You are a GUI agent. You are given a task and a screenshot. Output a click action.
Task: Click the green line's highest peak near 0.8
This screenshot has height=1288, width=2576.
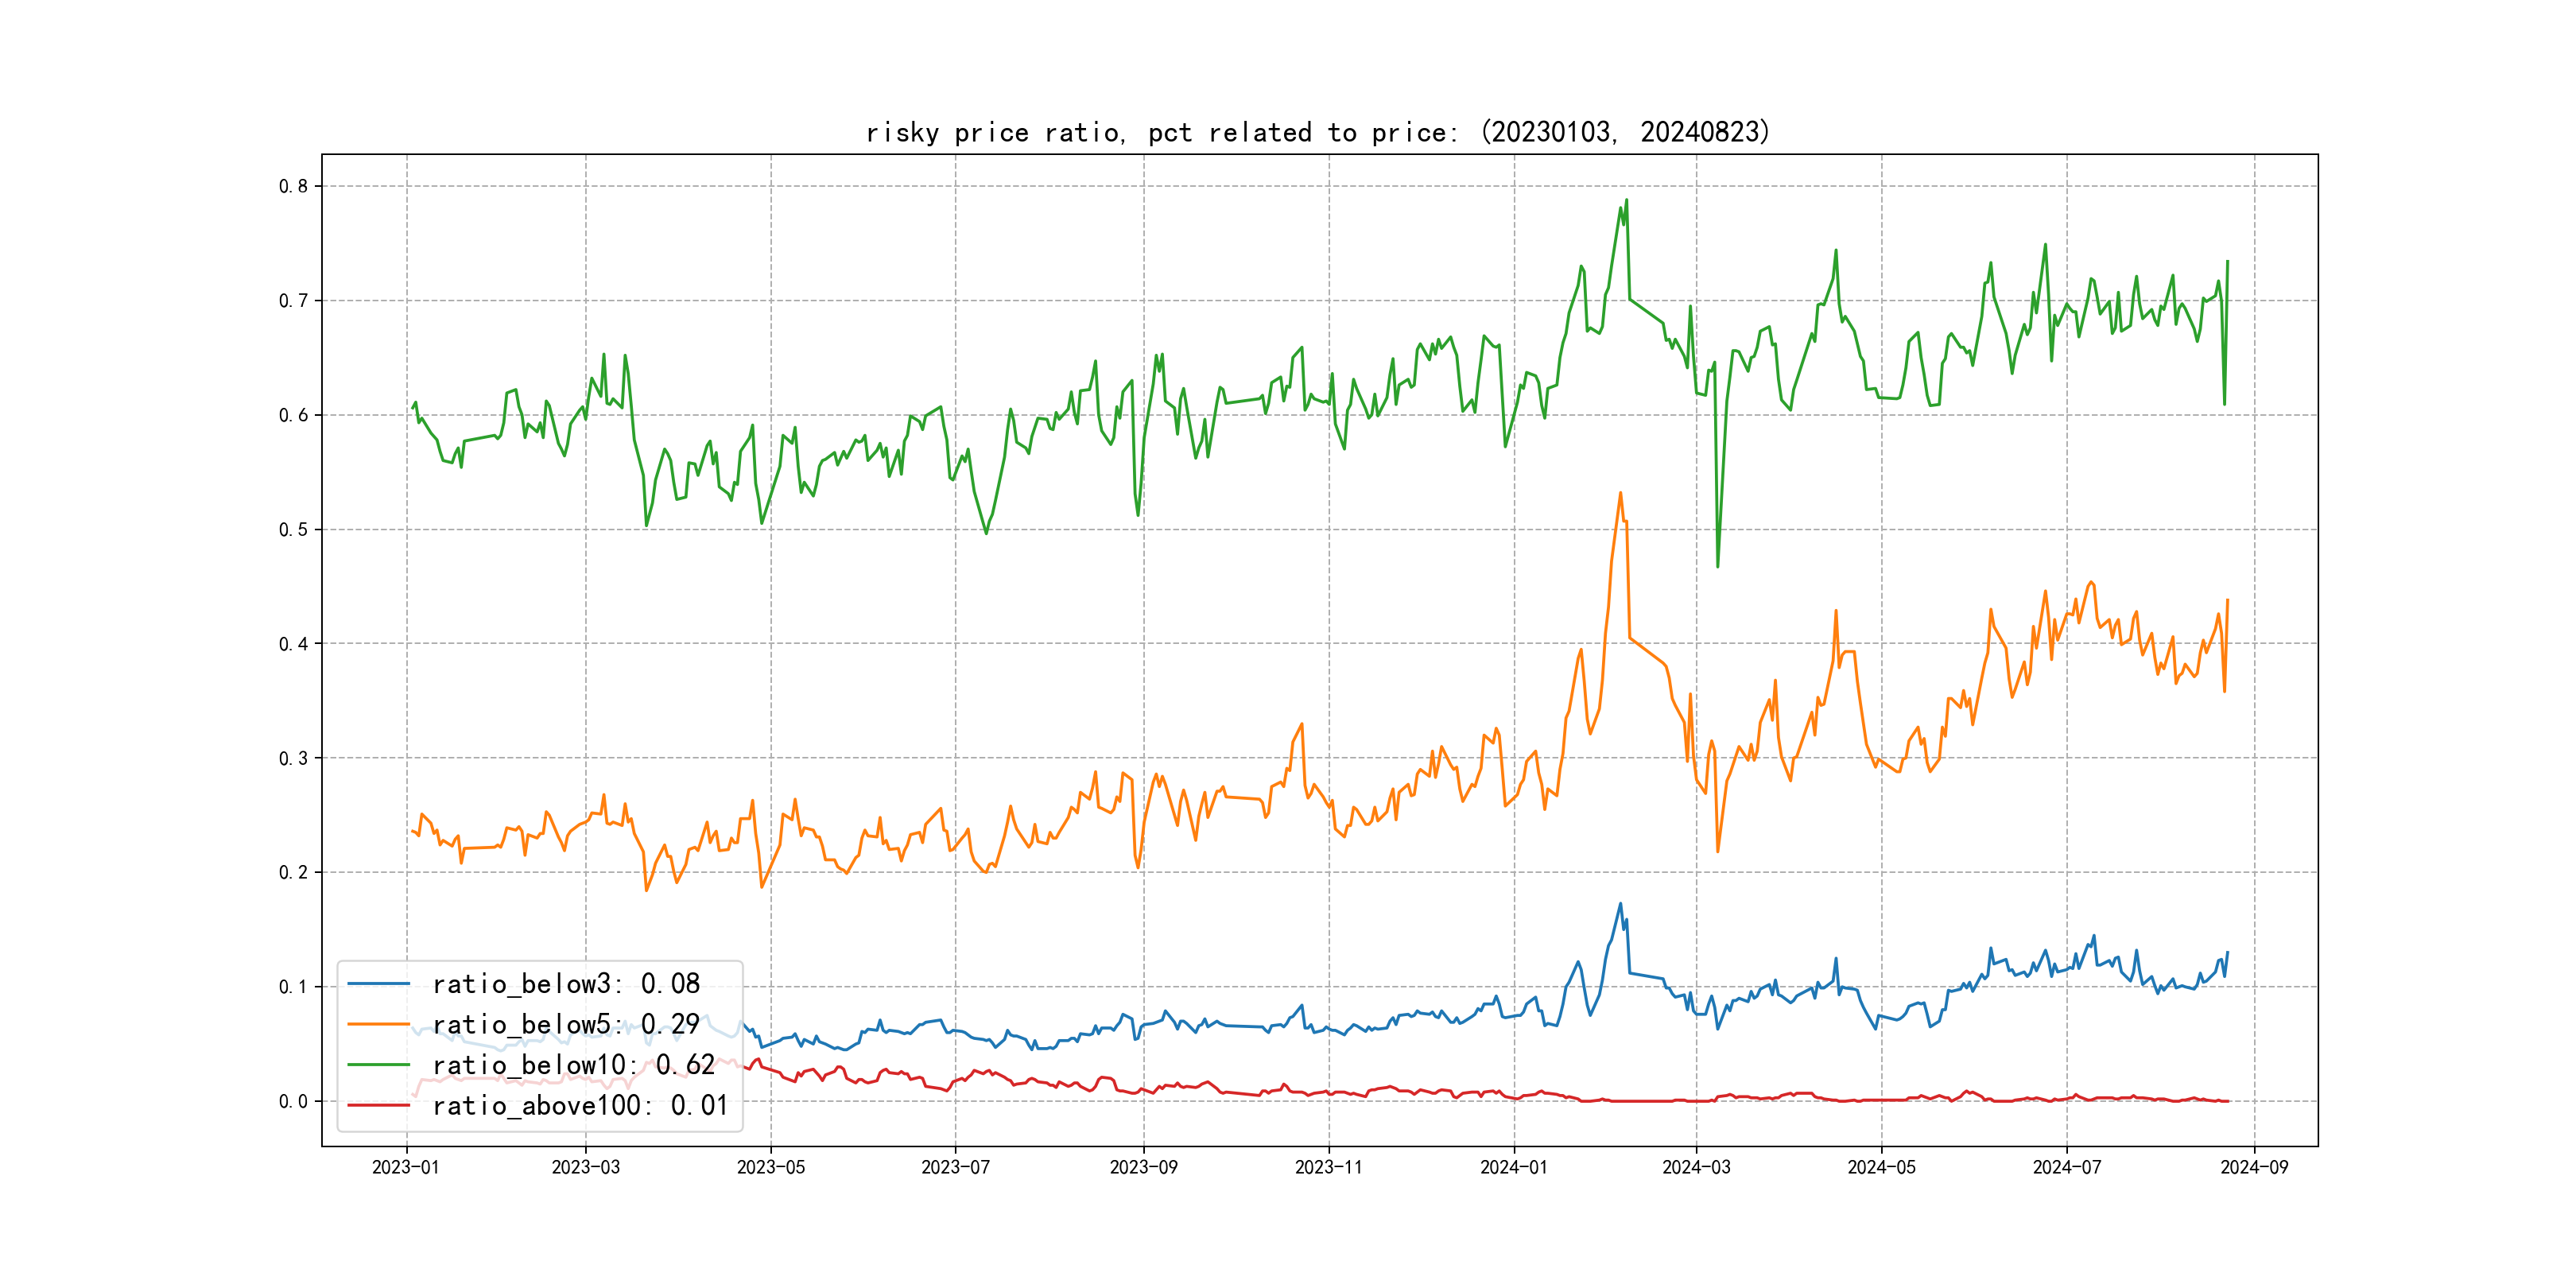click(x=1626, y=200)
